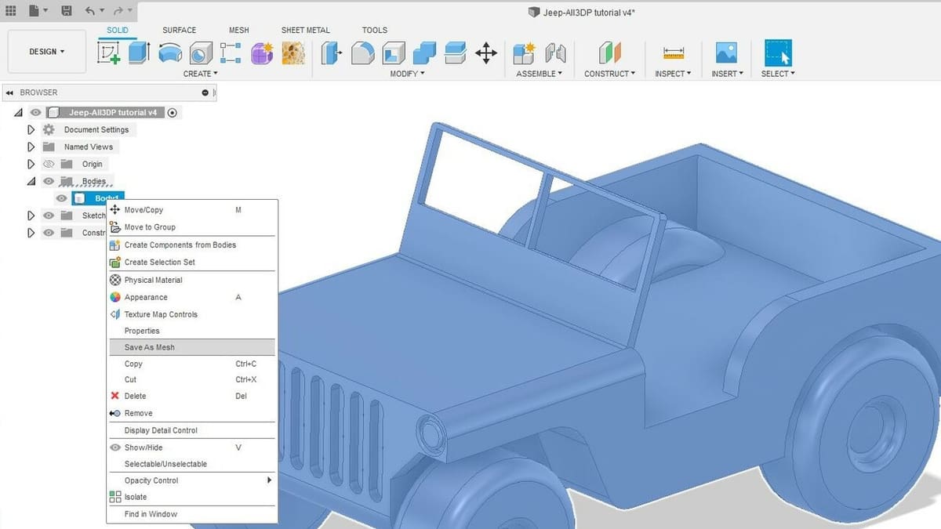The height and width of the screenshot is (529, 941).
Task: Expand the Named Views node
Action: 31,147
